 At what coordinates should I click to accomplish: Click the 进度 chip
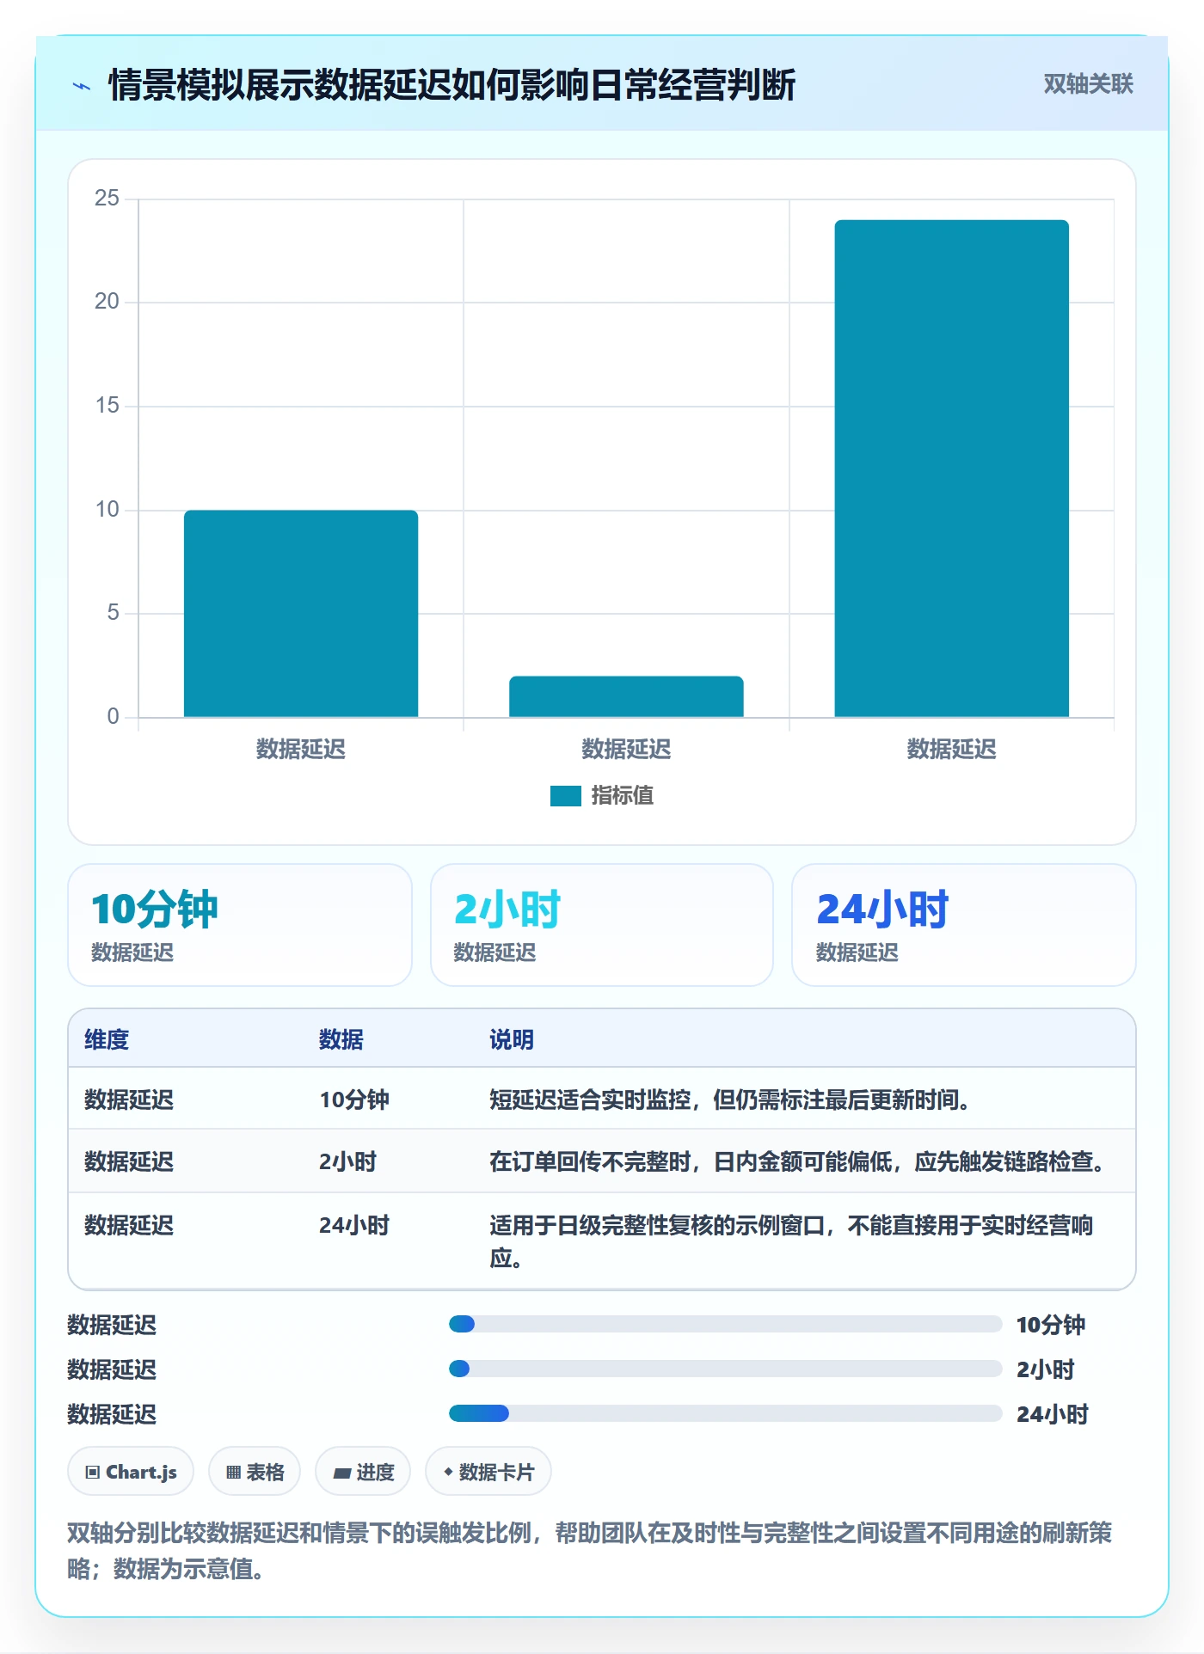tap(363, 1472)
